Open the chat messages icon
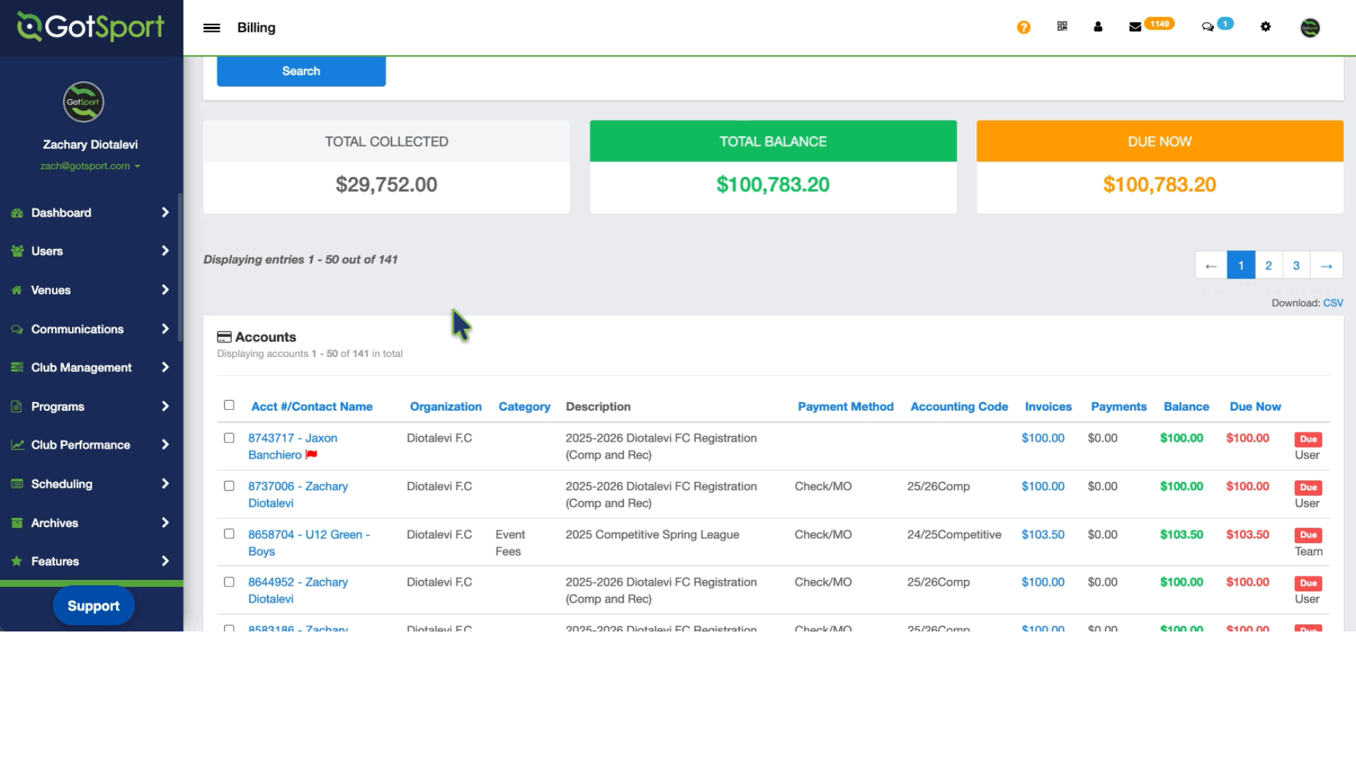1356x762 pixels. [x=1208, y=27]
